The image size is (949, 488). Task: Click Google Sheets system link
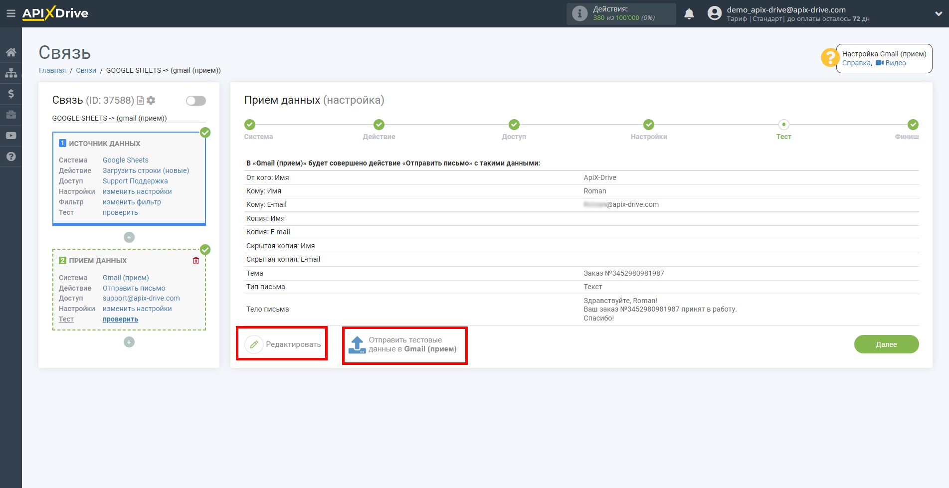point(126,160)
